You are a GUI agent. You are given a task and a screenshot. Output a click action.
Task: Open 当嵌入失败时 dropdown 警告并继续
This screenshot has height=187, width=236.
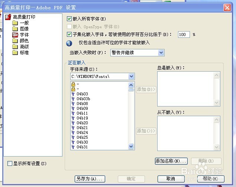point(138,53)
